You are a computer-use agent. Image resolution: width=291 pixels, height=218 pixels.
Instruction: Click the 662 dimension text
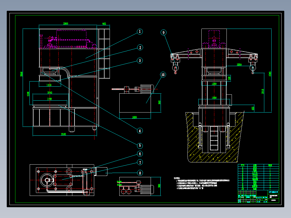coord(104,23)
